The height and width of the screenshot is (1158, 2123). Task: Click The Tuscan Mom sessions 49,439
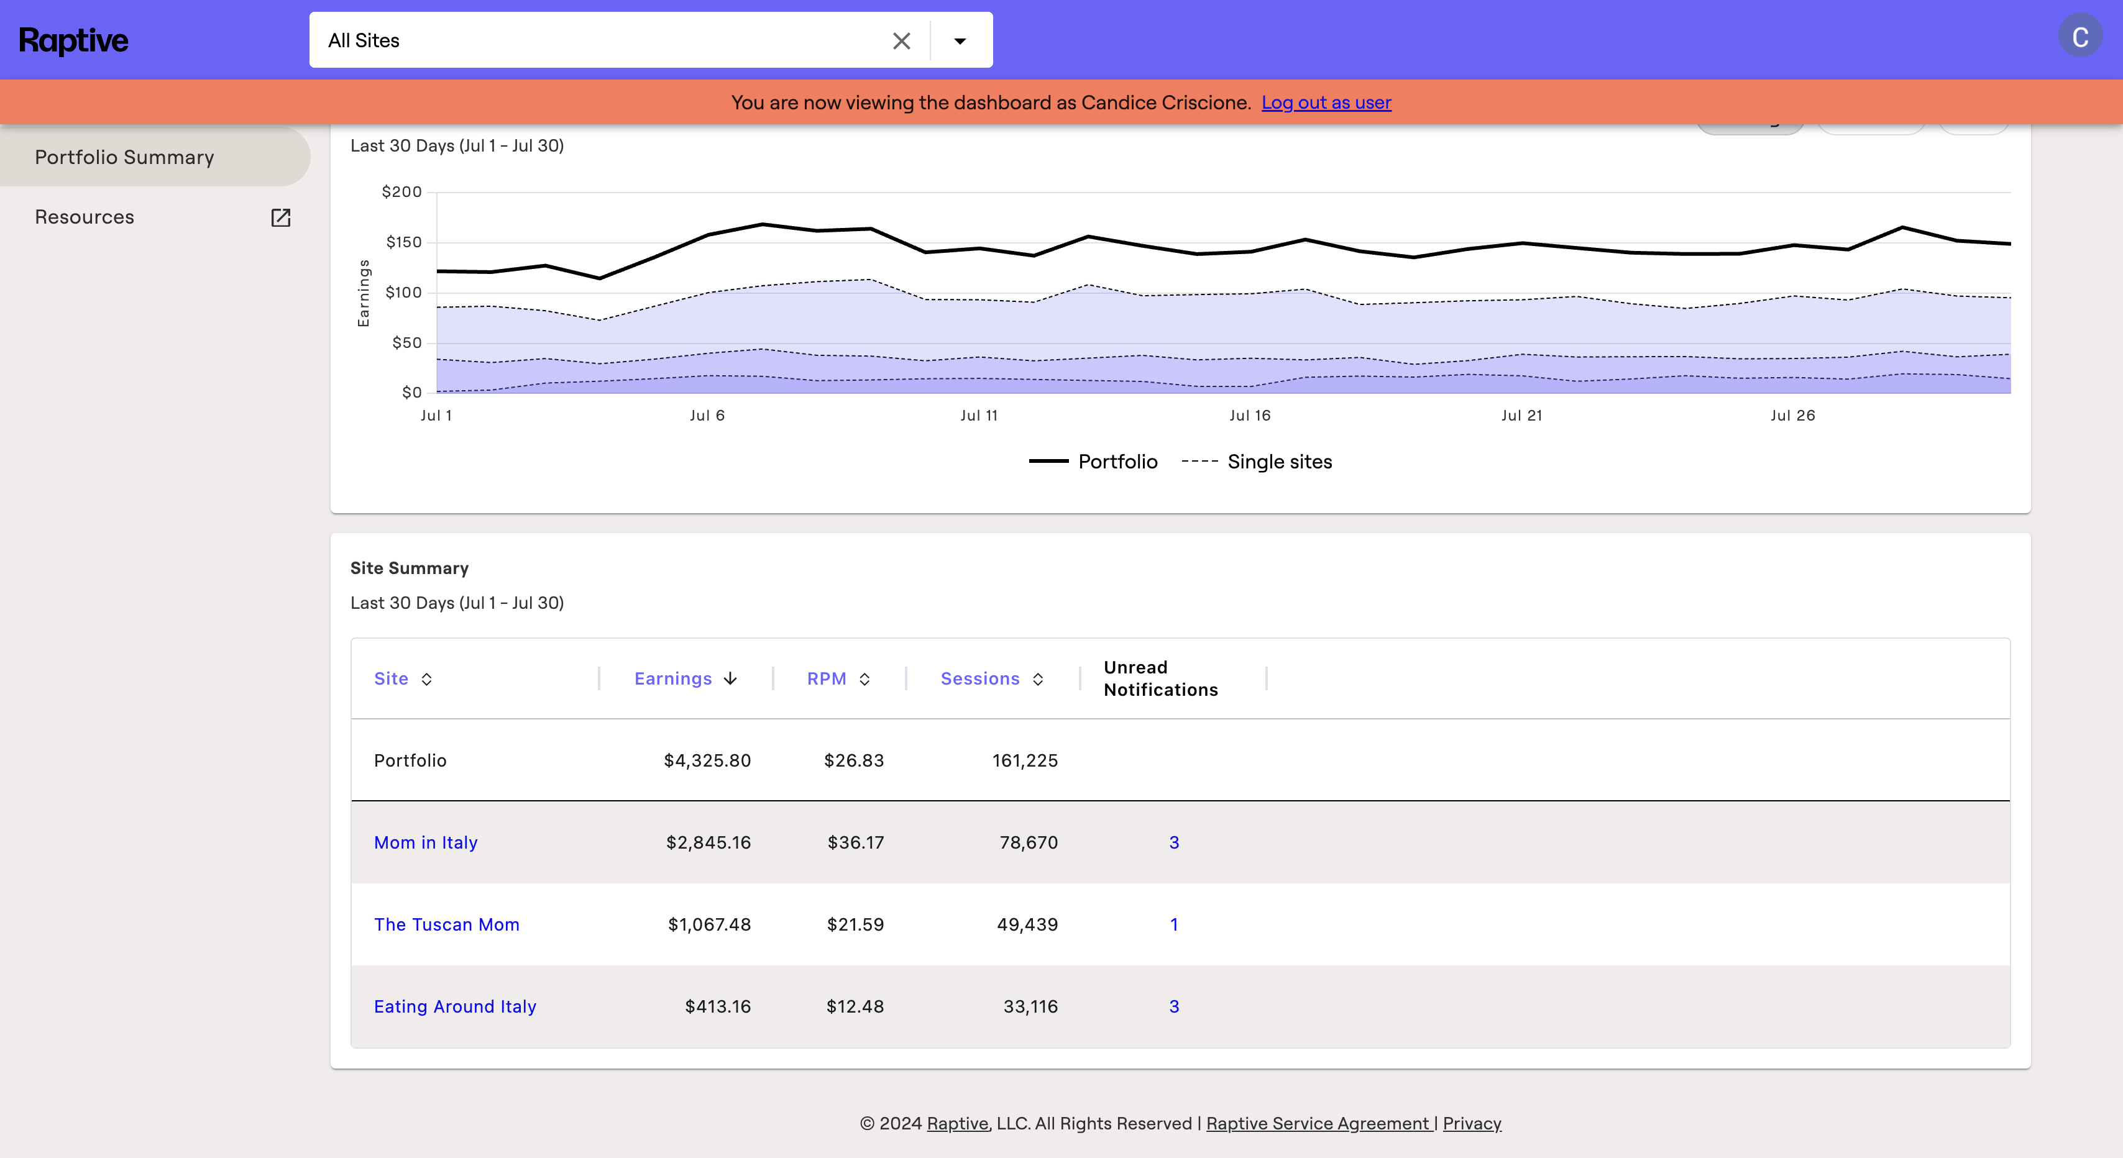[1027, 924]
